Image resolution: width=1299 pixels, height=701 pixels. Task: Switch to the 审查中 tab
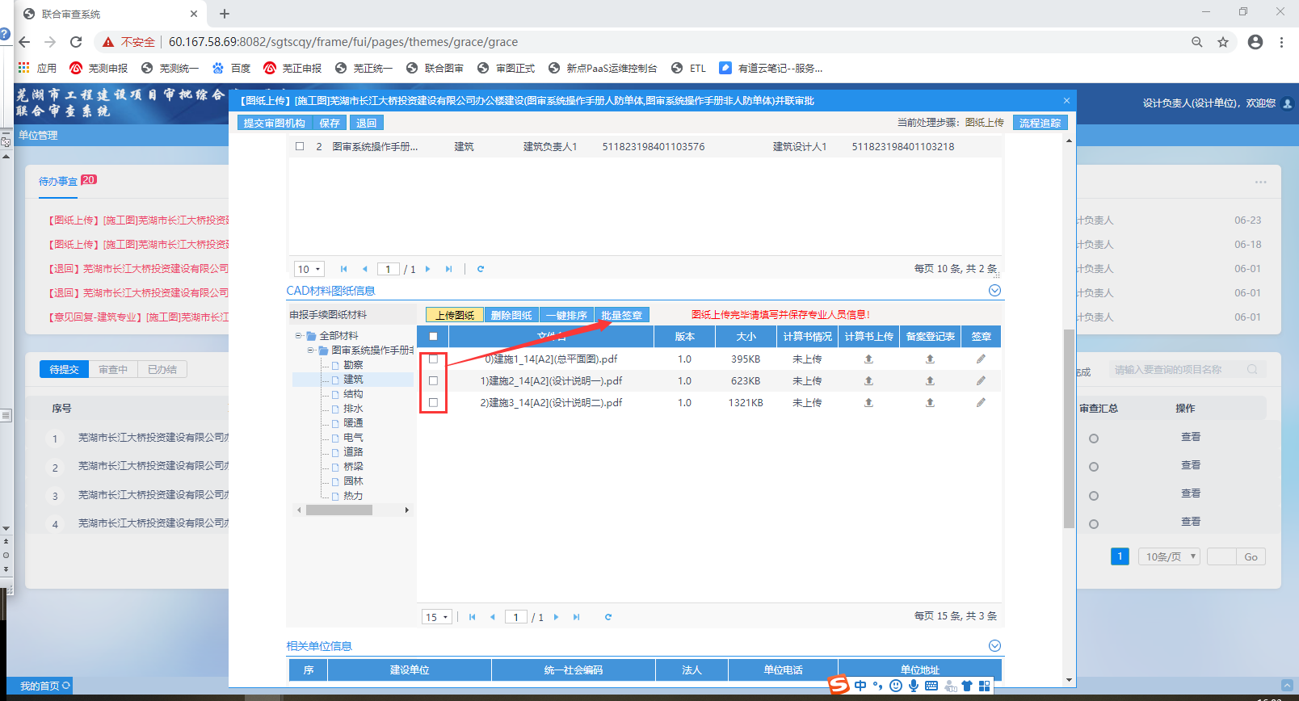pos(113,370)
